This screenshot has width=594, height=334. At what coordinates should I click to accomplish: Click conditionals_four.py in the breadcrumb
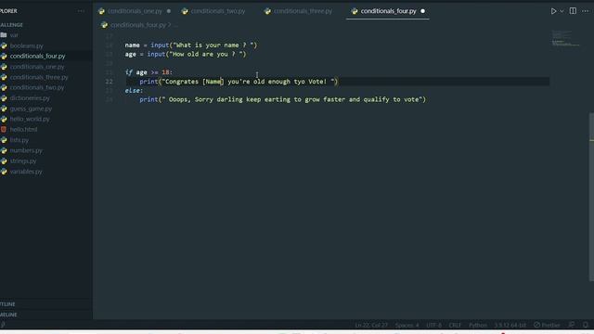138,25
